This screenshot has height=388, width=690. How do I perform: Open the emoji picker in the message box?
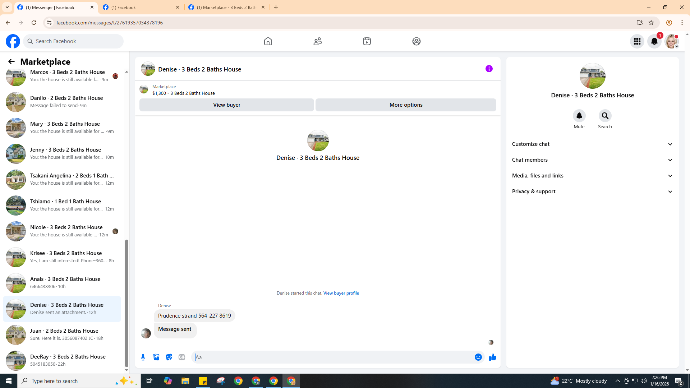478,357
